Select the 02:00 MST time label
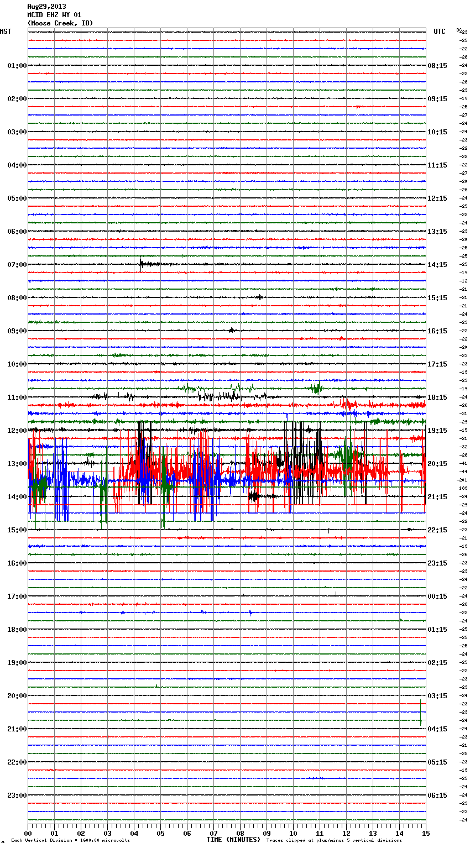The height and width of the screenshot is (848, 470). click(x=17, y=99)
